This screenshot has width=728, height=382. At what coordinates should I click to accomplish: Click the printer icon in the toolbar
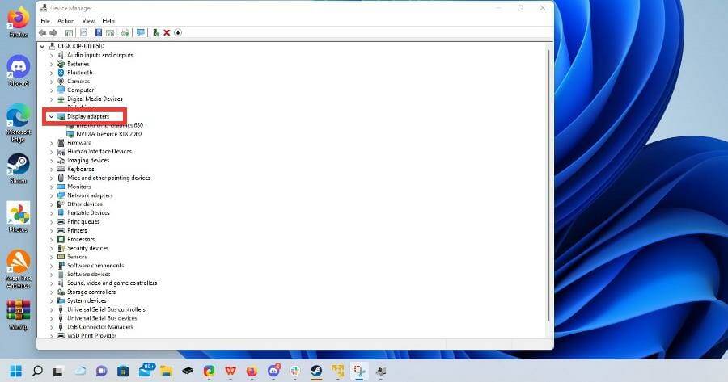tap(125, 33)
